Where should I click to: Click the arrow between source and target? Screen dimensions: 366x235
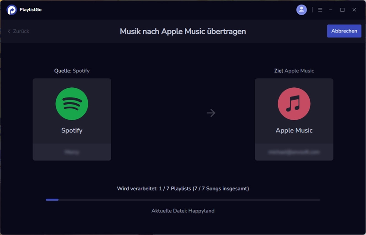pyautogui.click(x=211, y=113)
